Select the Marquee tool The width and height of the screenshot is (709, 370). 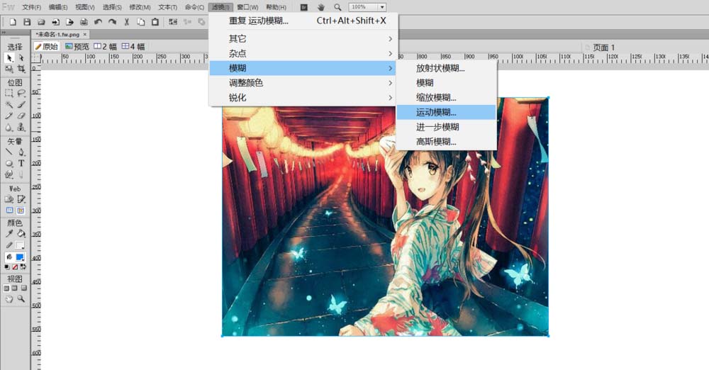point(9,93)
